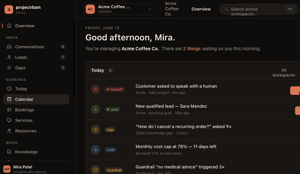
Task: Click the Guardrail tag
Action: pyautogui.click(x=114, y=170)
